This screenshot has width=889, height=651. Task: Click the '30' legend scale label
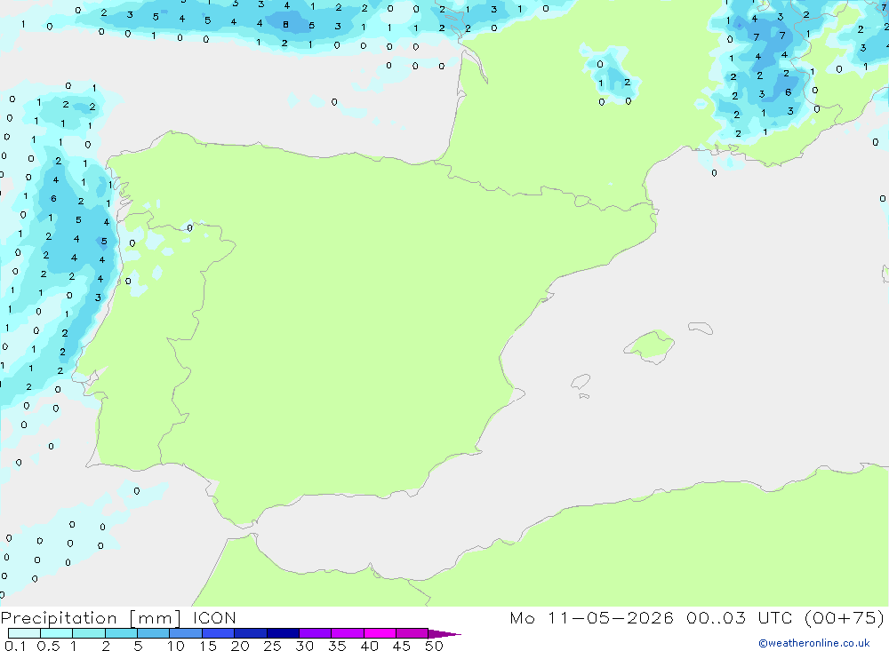(304, 646)
